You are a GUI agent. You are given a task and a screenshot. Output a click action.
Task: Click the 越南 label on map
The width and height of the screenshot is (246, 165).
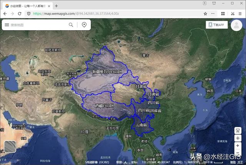coord(159,155)
